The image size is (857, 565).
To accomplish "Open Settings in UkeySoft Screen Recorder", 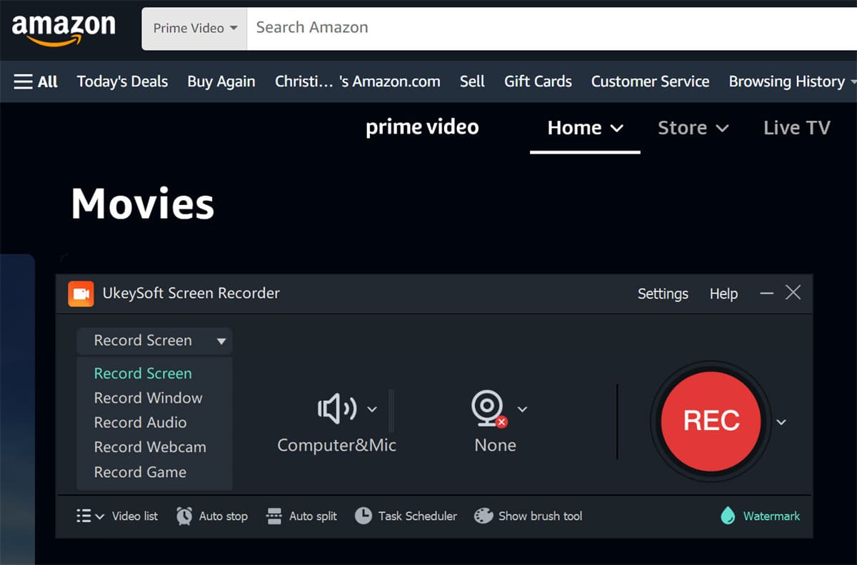I will [x=663, y=294].
